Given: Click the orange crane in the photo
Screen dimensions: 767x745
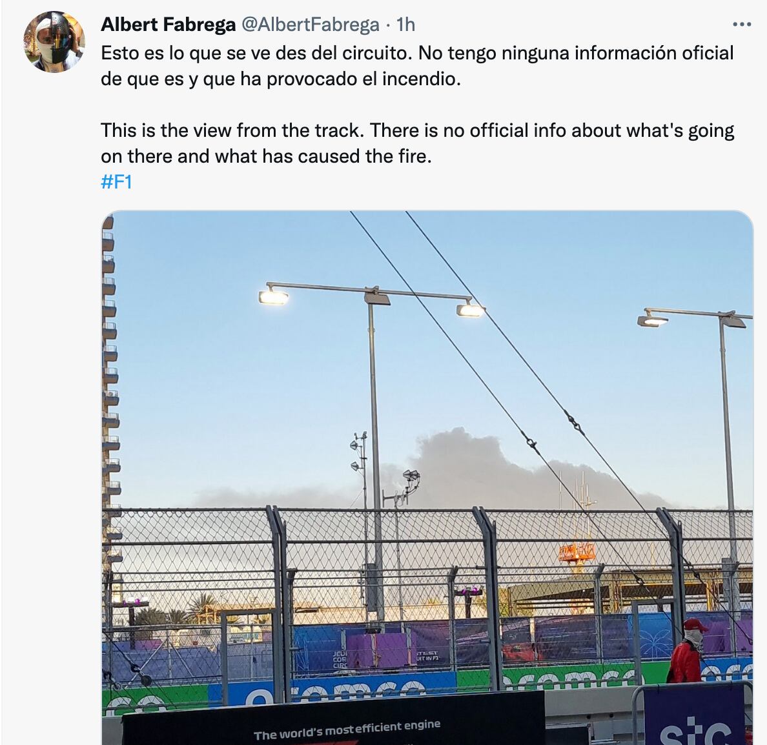Looking at the screenshot, I should [577, 552].
